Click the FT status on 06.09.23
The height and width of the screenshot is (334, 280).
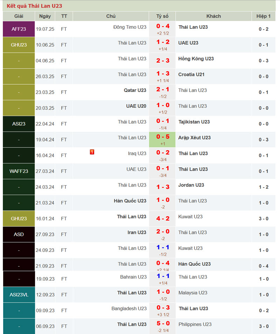64,326
